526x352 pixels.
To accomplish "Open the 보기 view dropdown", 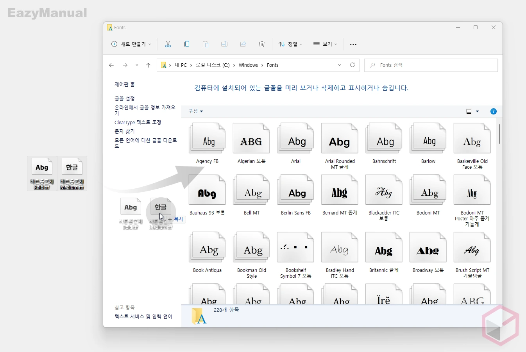I will pos(325,44).
